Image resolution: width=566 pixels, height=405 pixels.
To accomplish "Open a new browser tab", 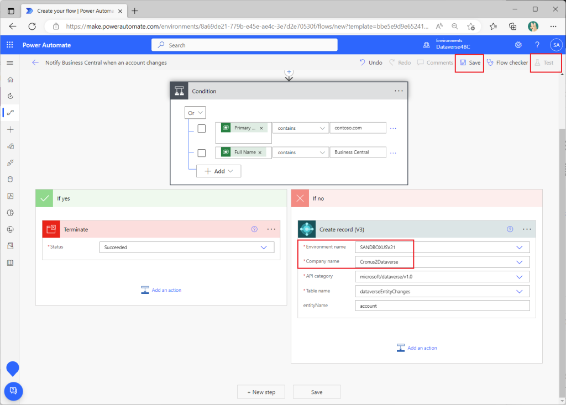I will (x=135, y=11).
